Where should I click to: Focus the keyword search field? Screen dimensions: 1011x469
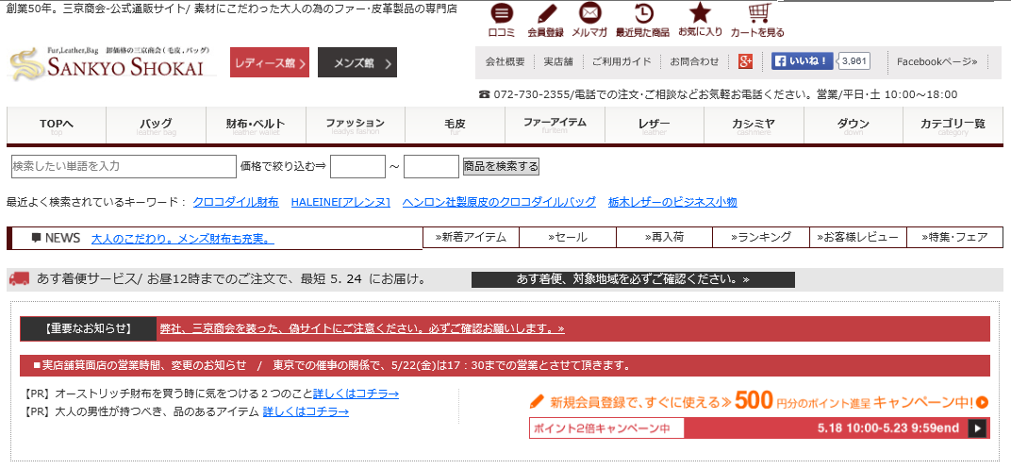click(x=124, y=166)
